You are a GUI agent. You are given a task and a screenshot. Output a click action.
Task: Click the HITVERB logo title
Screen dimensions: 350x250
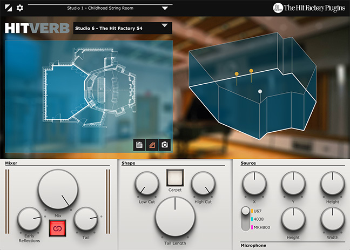click(37, 29)
